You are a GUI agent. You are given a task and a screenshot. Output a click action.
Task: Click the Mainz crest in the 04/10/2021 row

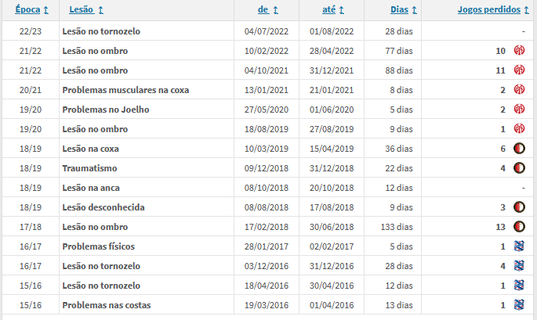pos(519,70)
